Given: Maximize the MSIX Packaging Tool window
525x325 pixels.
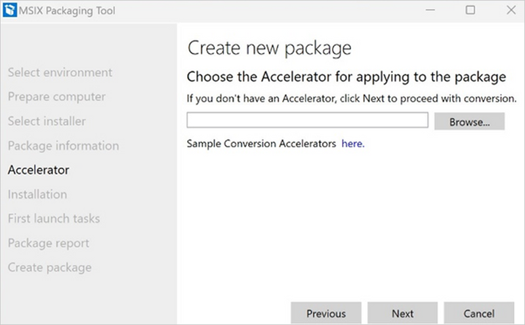Looking at the screenshot, I should [x=470, y=10].
